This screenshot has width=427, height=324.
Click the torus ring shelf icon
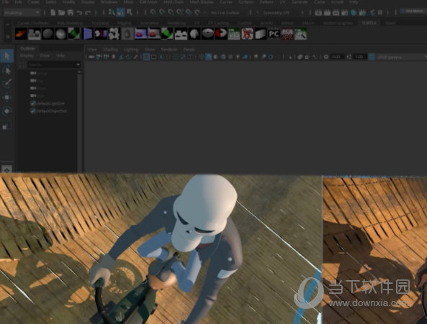(x=207, y=34)
